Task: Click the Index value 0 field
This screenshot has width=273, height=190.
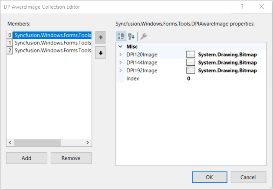Action: [x=226, y=78]
